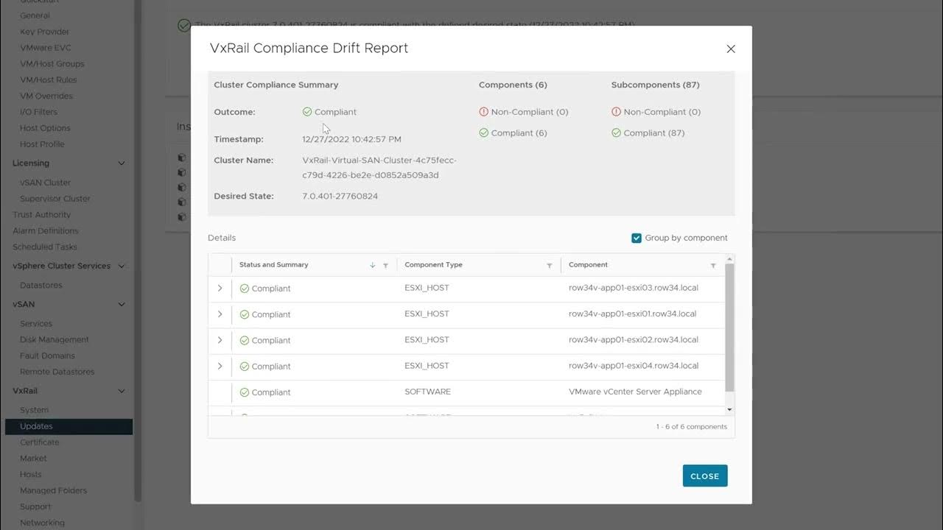Open Disk Management under vSAN
This screenshot has height=530, width=943.
(x=55, y=339)
